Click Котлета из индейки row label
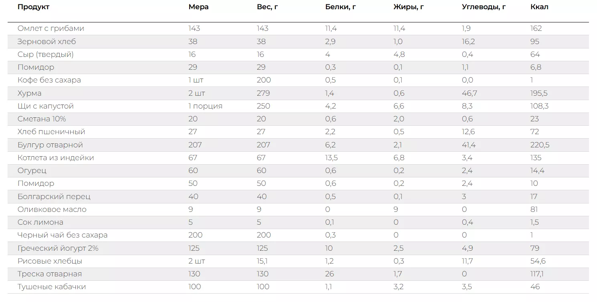 point(56,158)
